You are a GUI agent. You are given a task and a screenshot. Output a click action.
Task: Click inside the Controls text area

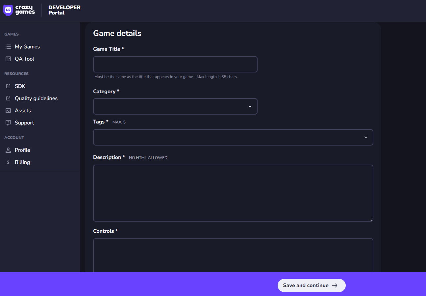click(233, 255)
